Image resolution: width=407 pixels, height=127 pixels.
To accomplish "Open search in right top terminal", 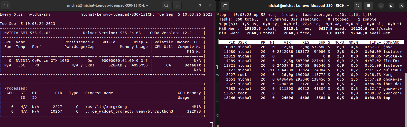I will click(358, 6).
